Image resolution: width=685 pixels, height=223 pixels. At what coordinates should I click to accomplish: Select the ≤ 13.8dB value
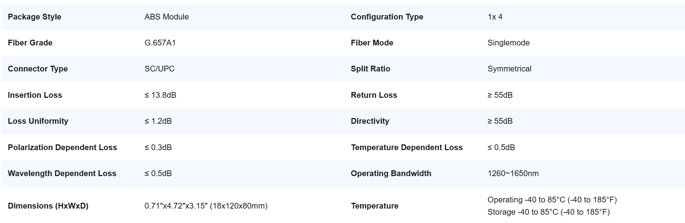(160, 95)
